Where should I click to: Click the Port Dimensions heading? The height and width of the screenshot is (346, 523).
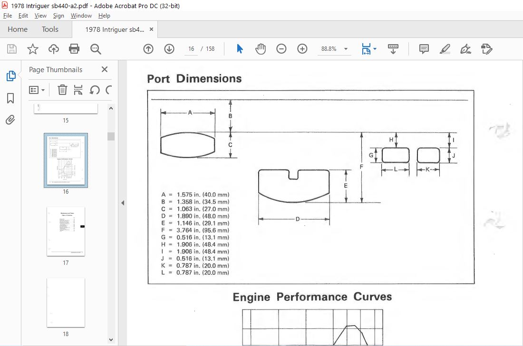[x=194, y=79]
